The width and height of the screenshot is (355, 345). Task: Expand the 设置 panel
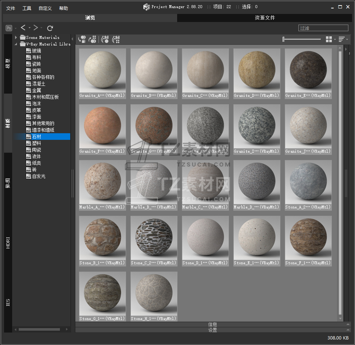(x=212, y=330)
